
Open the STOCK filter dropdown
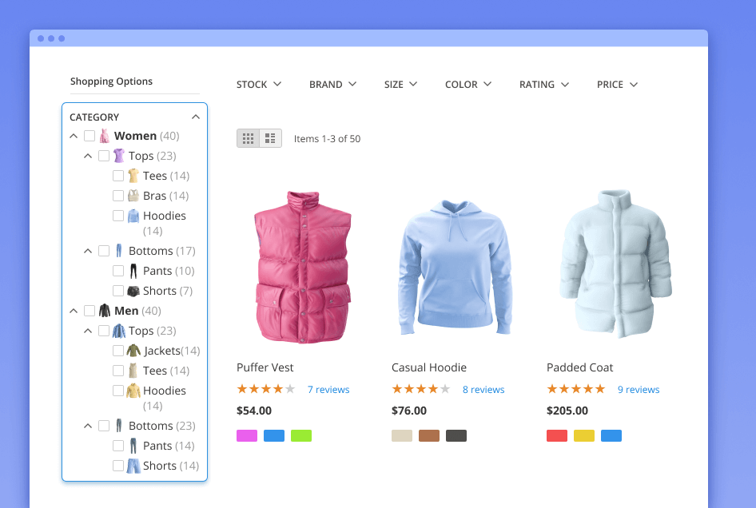[x=258, y=84]
